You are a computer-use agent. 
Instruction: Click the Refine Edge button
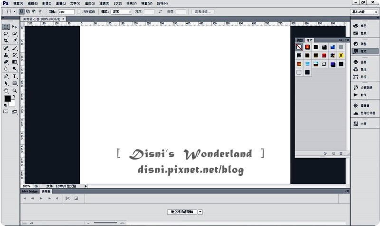pos(203,11)
